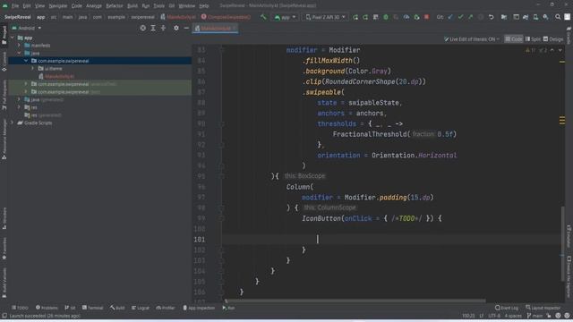Click the Select Opened File target icon

pos(143,28)
